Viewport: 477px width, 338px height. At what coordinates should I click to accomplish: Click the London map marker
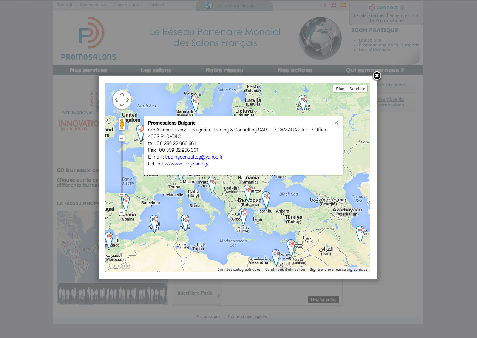point(140,133)
